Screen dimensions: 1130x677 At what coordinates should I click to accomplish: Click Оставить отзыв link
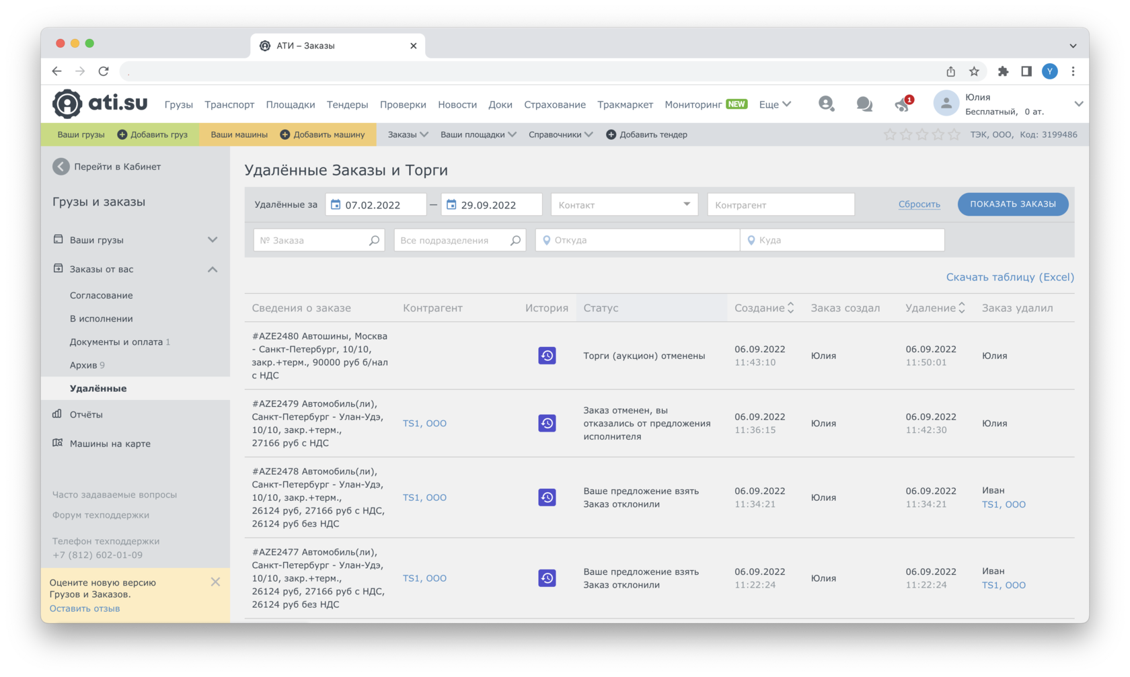(85, 608)
